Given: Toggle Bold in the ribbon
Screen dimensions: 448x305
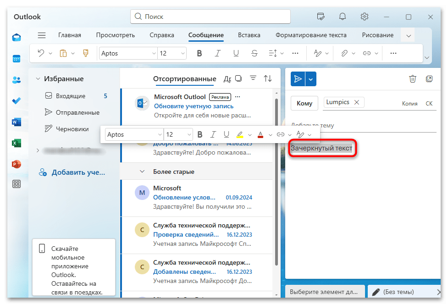Looking at the screenshot, I should (x=199, y=53).
